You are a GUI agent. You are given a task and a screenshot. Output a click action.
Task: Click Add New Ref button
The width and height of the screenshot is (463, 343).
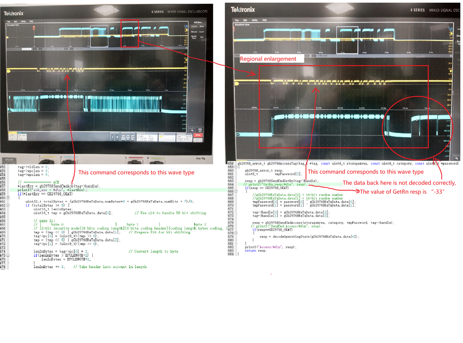point(128,137)
